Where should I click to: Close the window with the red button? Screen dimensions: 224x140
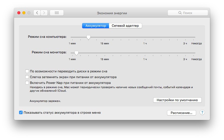(19, 13)
